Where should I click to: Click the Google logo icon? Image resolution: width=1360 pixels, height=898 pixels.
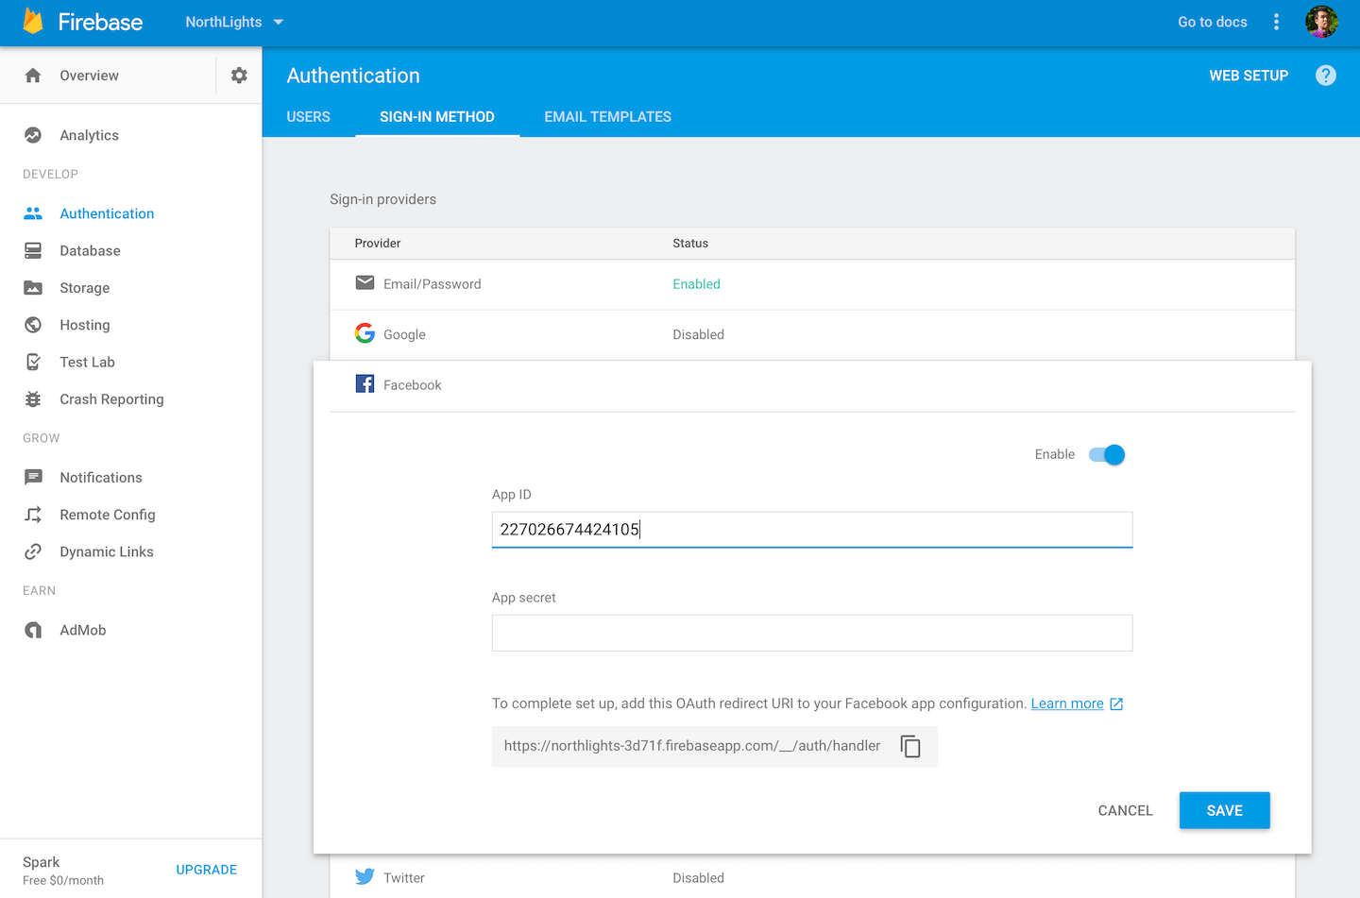click(x=365, y=333)
